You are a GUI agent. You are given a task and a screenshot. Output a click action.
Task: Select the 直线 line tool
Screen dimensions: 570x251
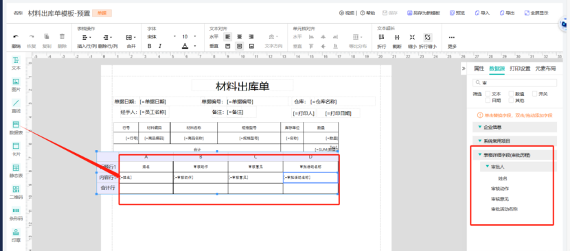point(16,106)
